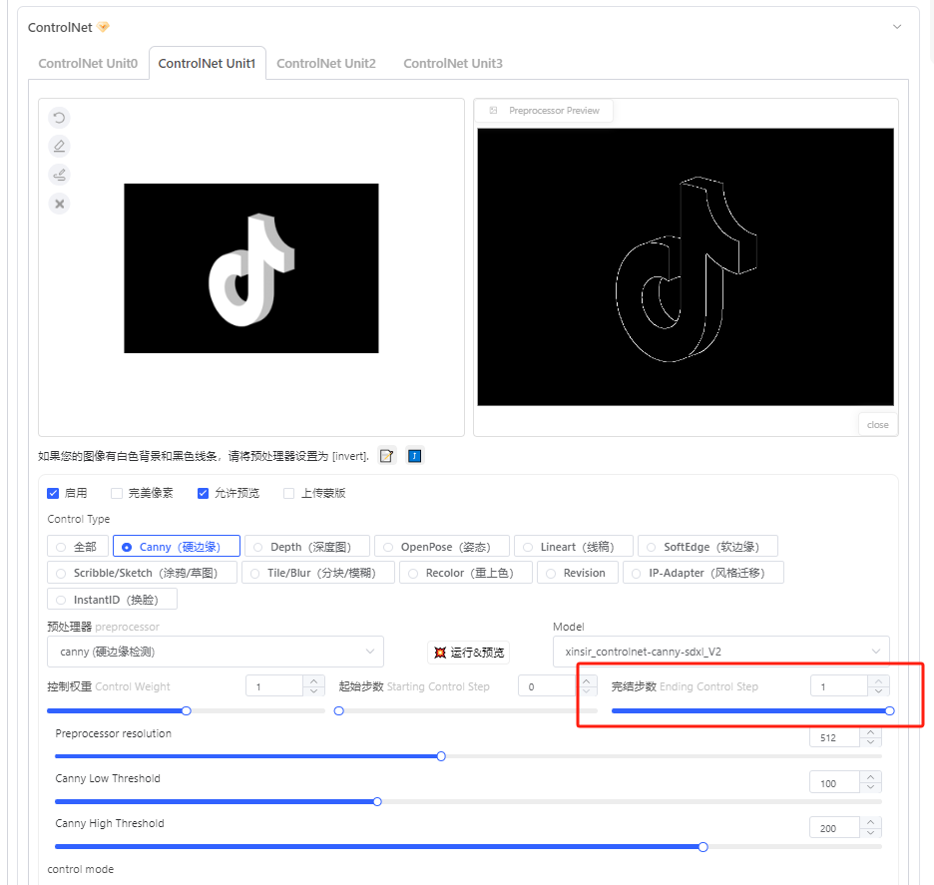The width and height of the screenshot is (934, 885).
Task: Click the Starting Control Step value field
Action: 546,686
